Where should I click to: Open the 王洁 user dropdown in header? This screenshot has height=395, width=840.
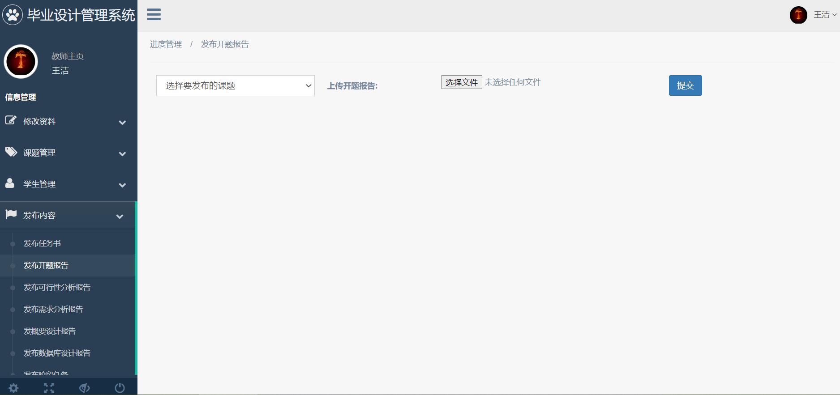(x=825, y=15)
